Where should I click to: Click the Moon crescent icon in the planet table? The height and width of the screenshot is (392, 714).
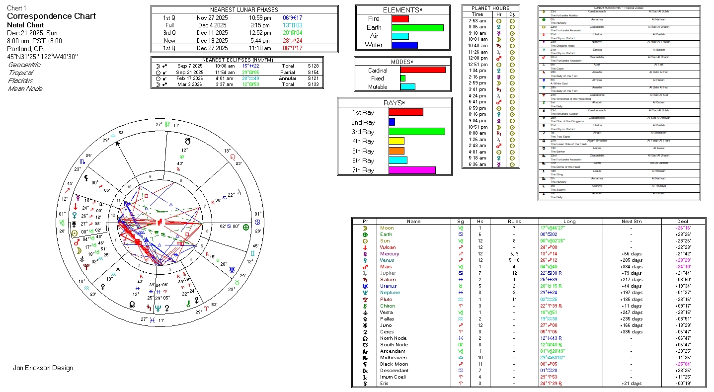(365, 228)
